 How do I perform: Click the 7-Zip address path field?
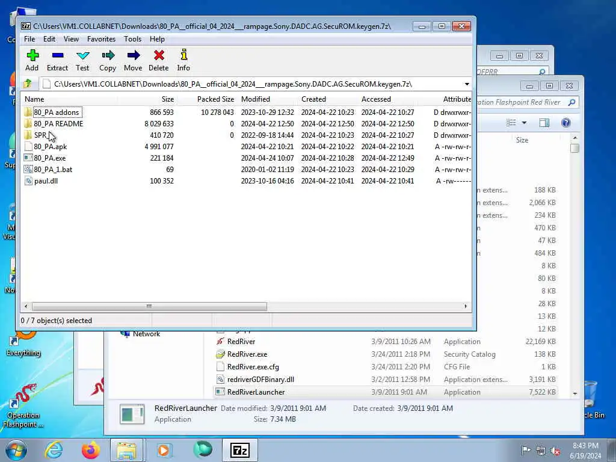(x=251, y=84)
